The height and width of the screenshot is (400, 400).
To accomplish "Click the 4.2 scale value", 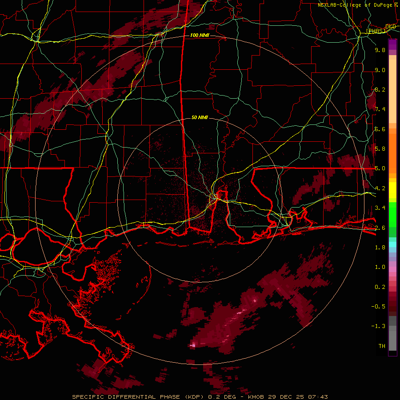I will point(380,188).
